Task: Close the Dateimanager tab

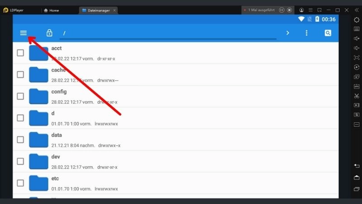Action: 114,10
